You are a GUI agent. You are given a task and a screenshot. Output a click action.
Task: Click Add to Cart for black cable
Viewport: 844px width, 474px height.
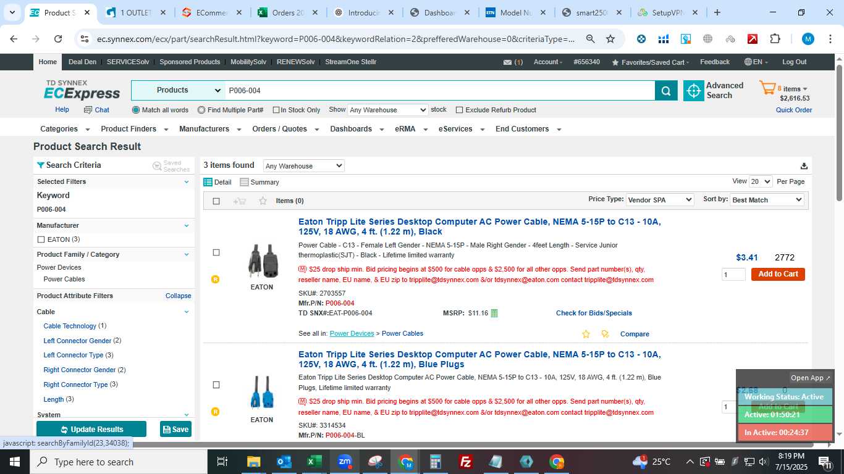pyautogui.click(x=778, y=274)
